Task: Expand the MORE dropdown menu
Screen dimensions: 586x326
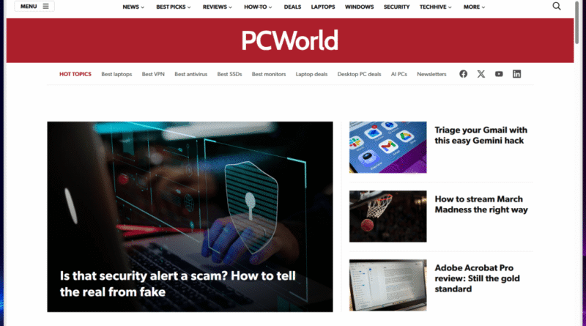Action: [x=474, y=7]
